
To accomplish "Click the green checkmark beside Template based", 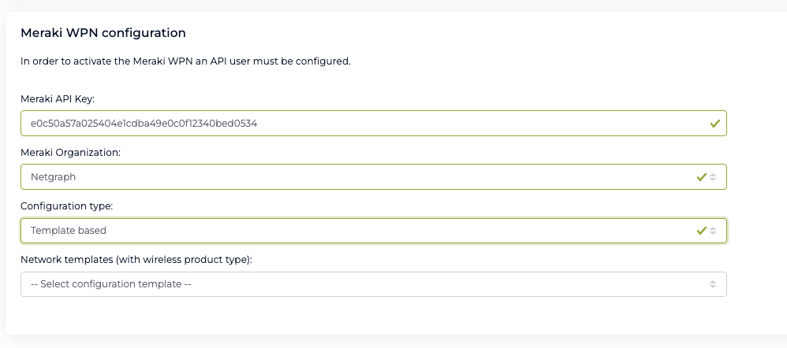I will coord(701,231).
